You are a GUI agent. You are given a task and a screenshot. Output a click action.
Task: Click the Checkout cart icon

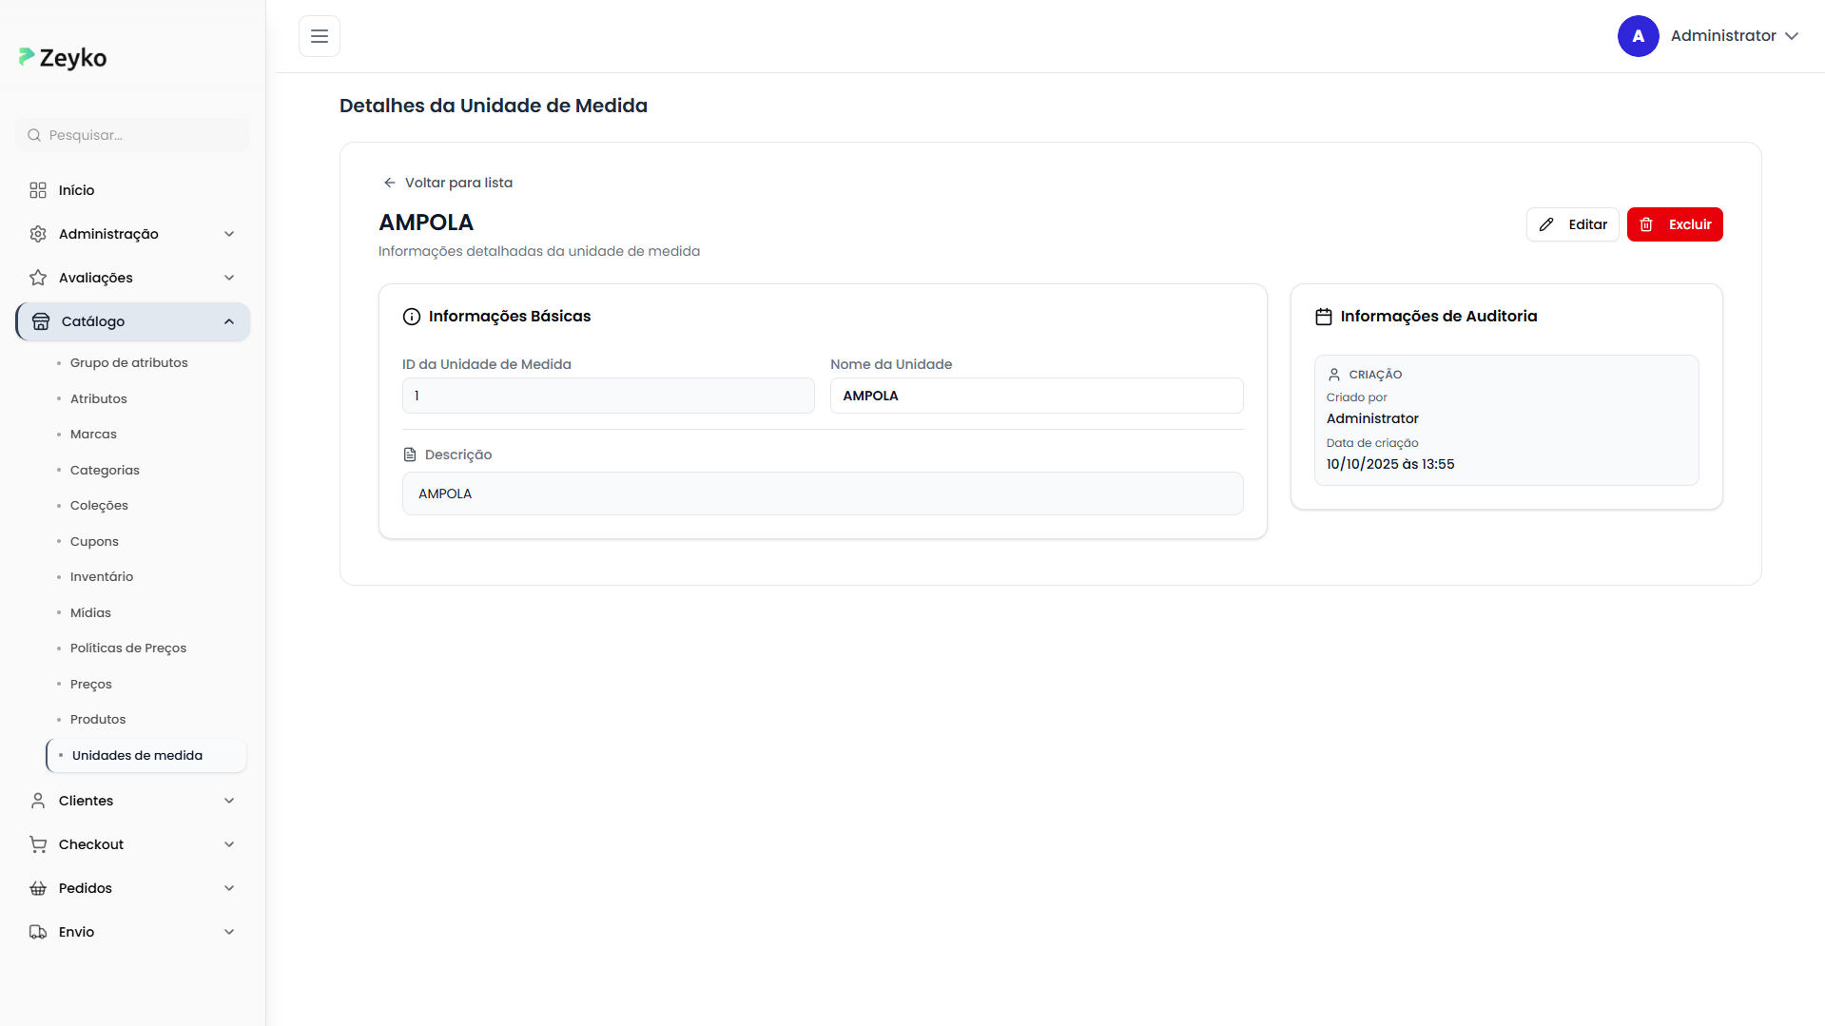(x=38, y=844)
